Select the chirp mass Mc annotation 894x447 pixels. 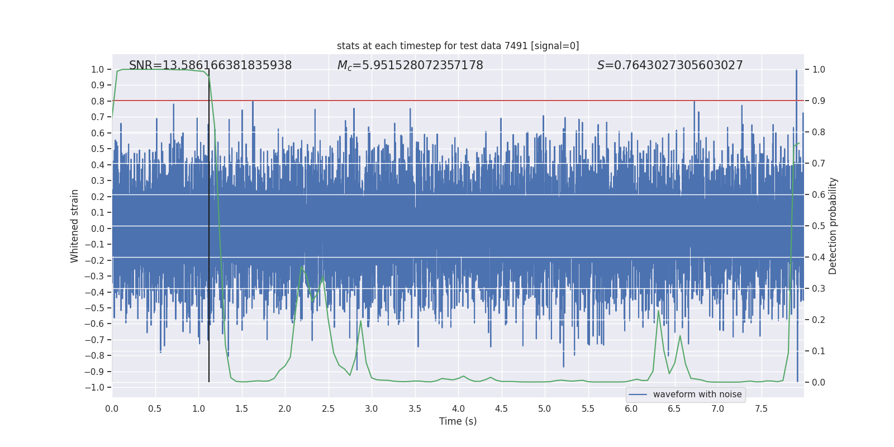click(410, 65)
